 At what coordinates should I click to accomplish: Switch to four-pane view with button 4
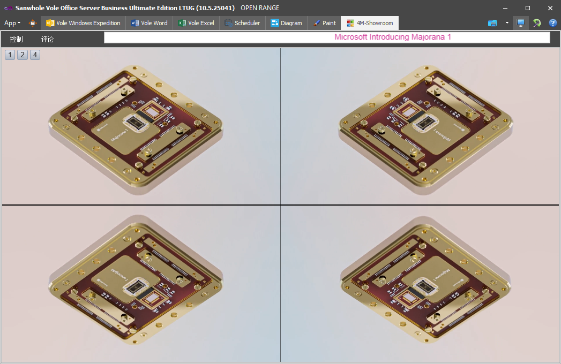tap(35, 55)
